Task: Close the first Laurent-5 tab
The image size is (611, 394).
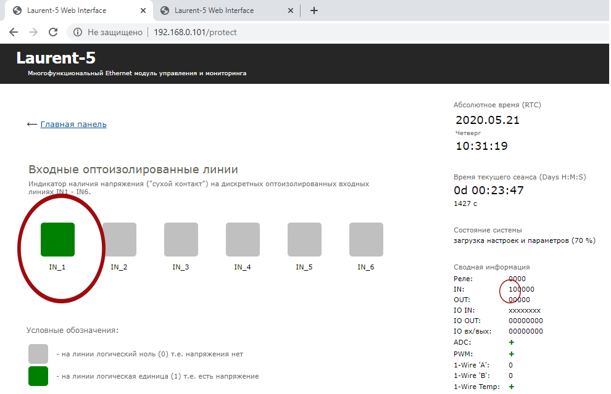Action: click(141, 10)
